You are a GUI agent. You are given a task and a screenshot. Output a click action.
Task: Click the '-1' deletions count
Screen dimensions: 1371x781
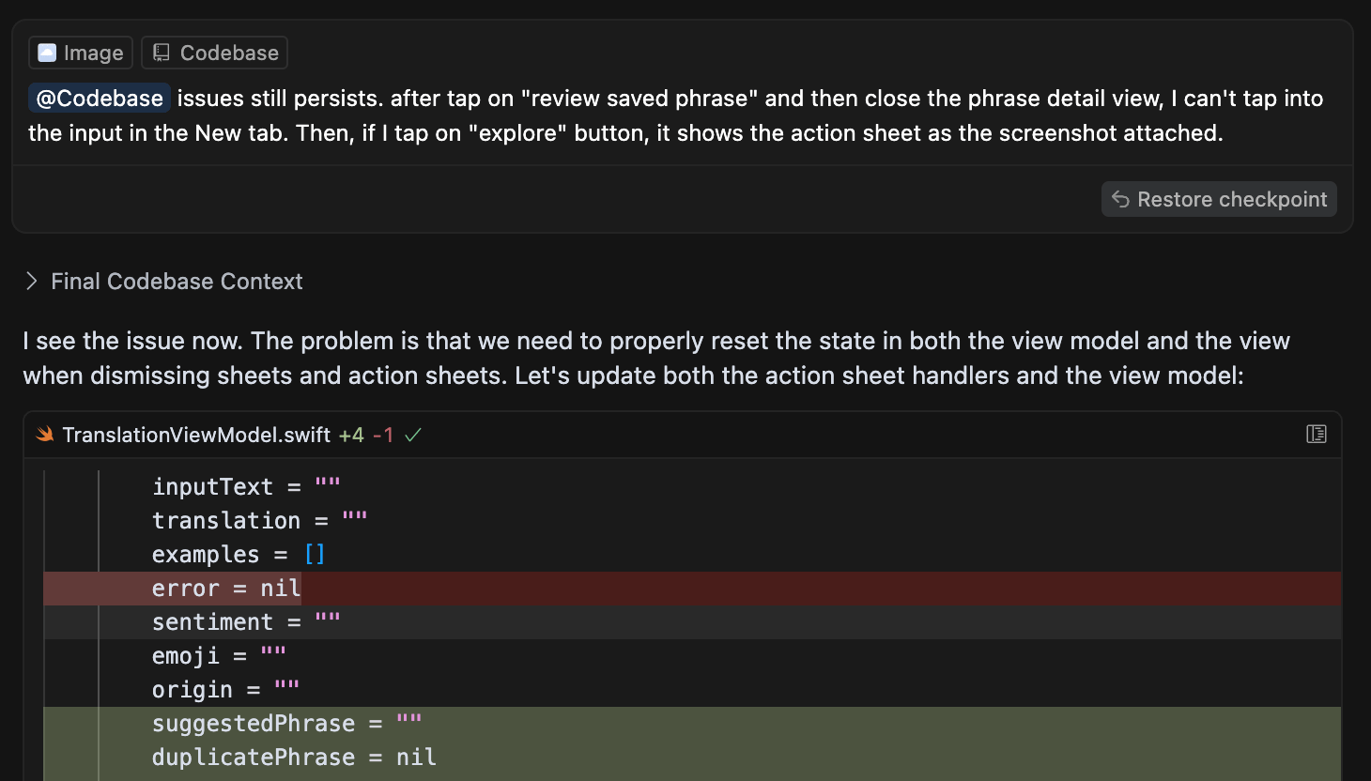pos(383,435)
